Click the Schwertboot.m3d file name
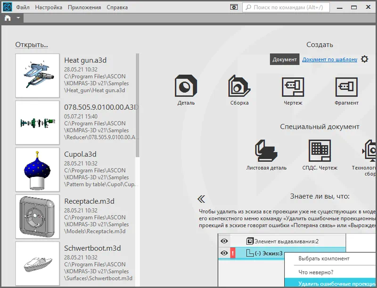 tap(92, 248)
